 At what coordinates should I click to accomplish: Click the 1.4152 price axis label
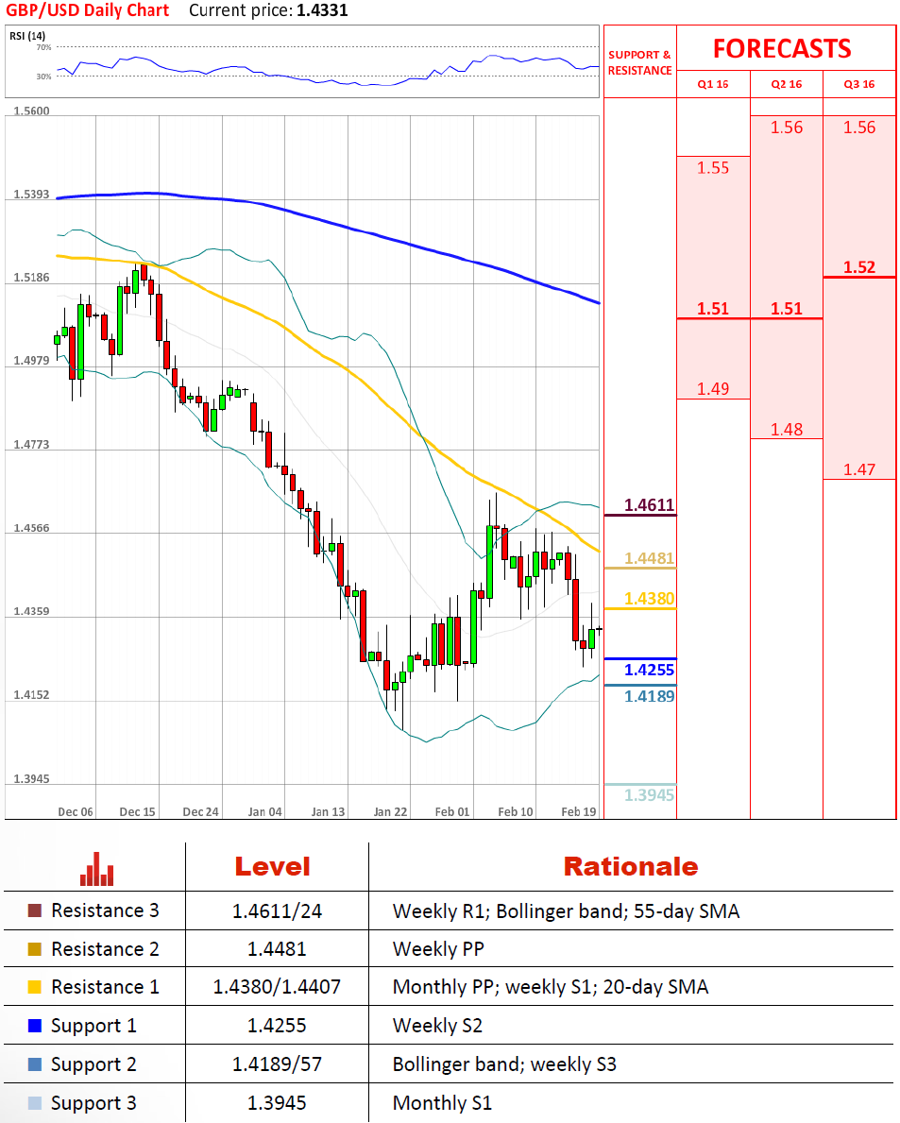pyautogui.click(x=31, y=695)
